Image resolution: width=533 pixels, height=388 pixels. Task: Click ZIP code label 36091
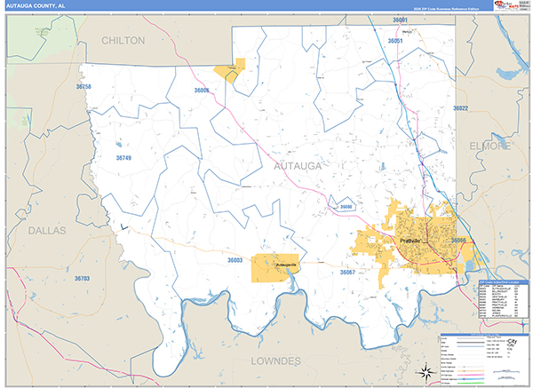(x=400, y=20)
